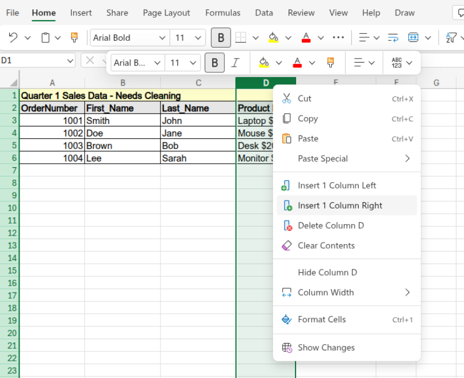Toggle bold in the floating mini toolbar

214,62
